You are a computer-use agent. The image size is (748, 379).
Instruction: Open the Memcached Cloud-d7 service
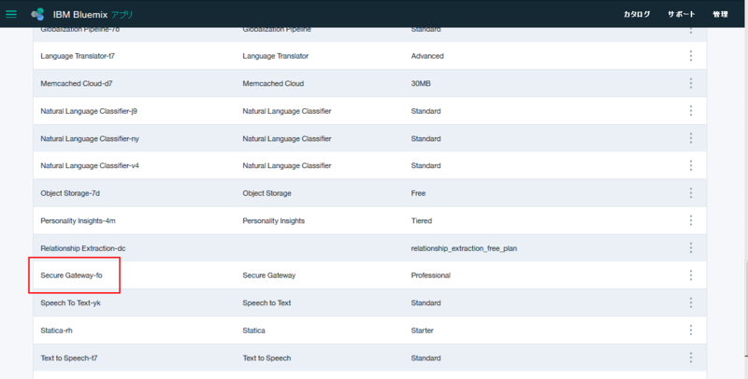[x=77, y=83]
